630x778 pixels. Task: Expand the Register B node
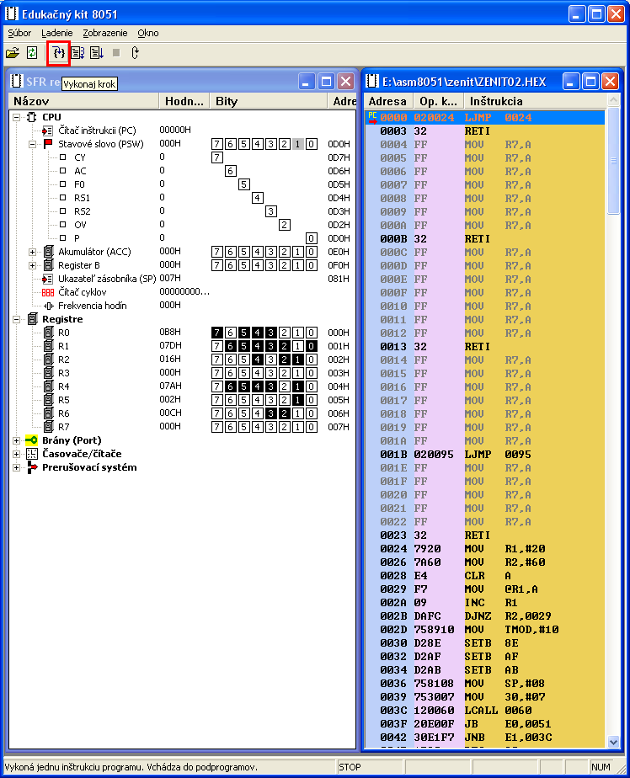click(32, 265)
